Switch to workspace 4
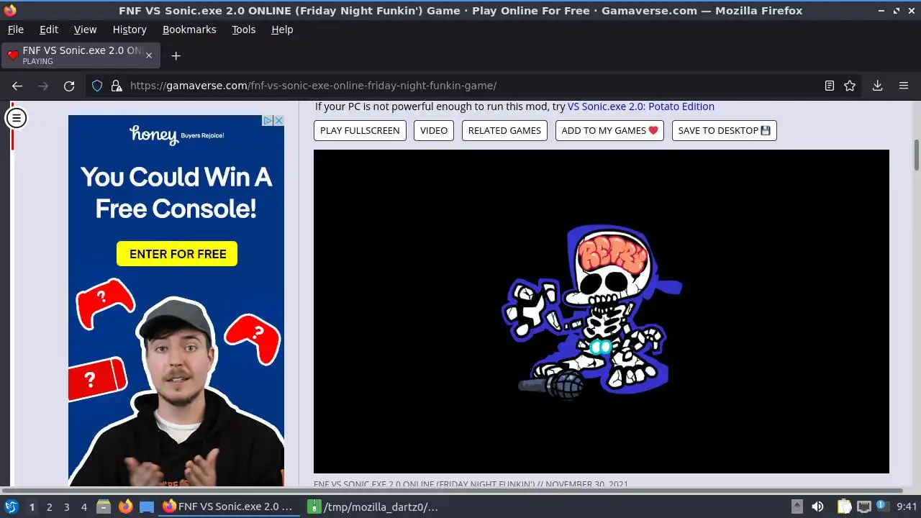921x518 pixels. click(84, 507)
